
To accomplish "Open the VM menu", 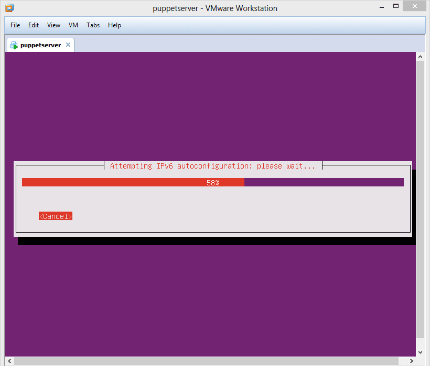I will (x=73, y=25).
